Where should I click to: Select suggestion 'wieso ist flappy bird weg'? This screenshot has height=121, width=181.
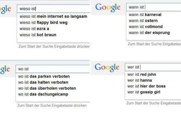(43, 23)
